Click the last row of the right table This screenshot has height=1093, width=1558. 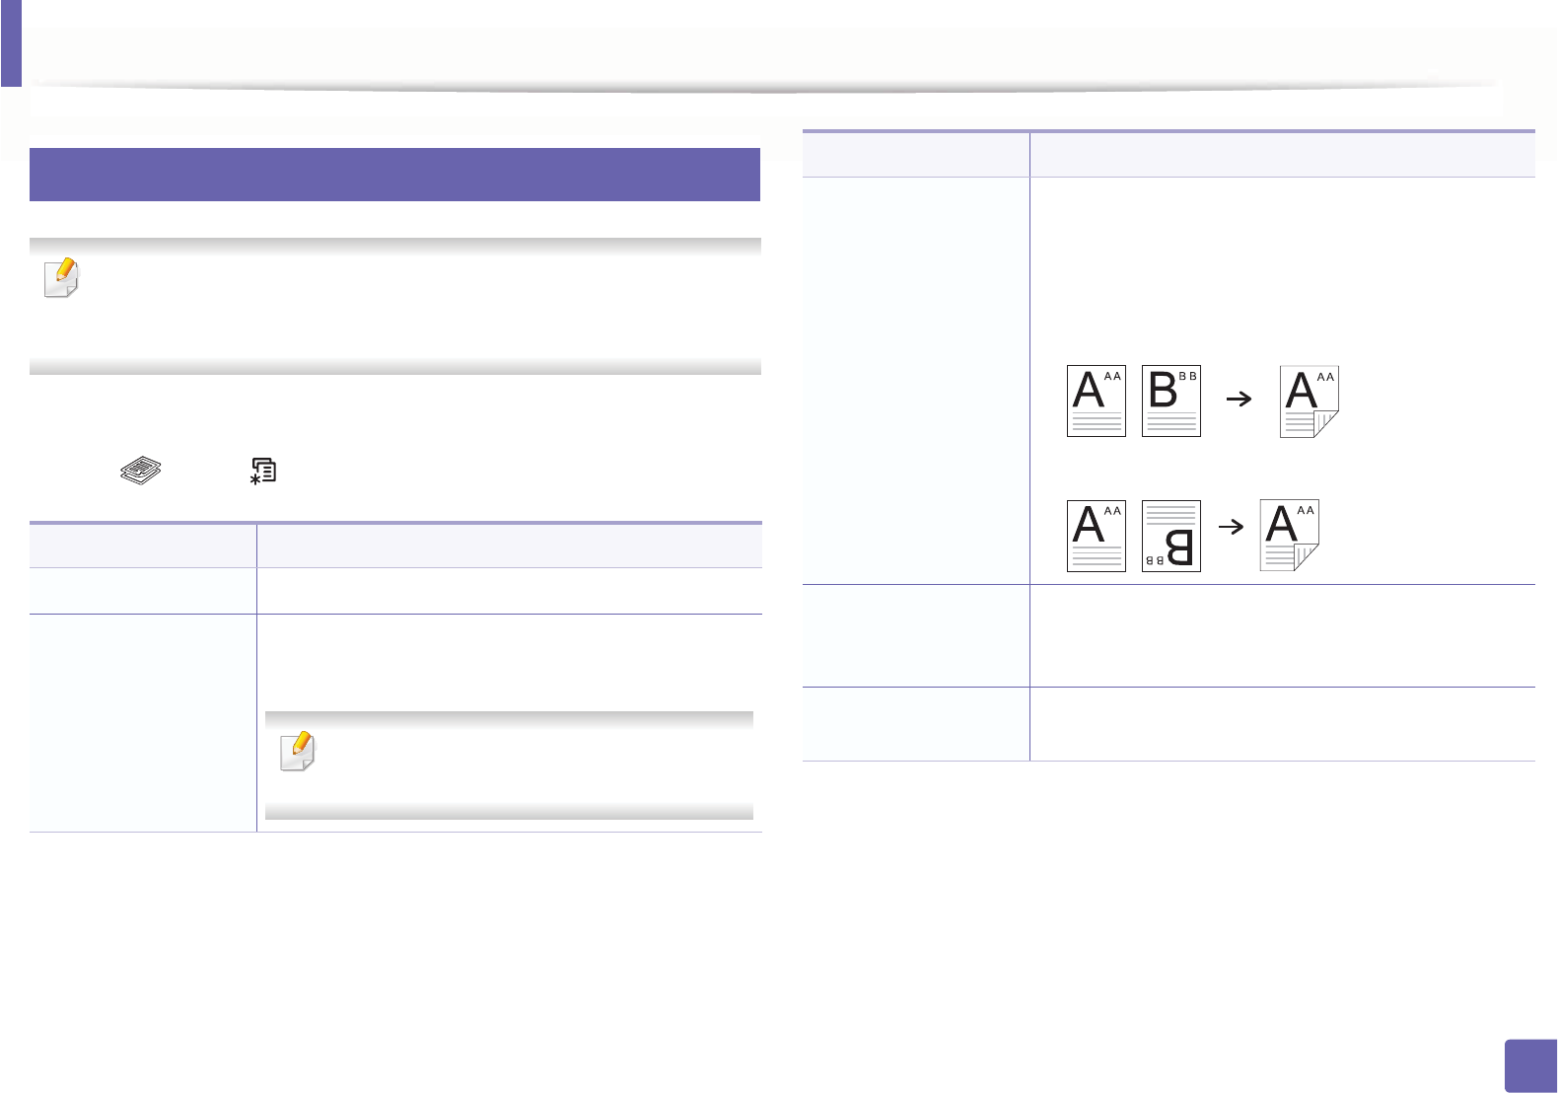(x=1168, y=724)
